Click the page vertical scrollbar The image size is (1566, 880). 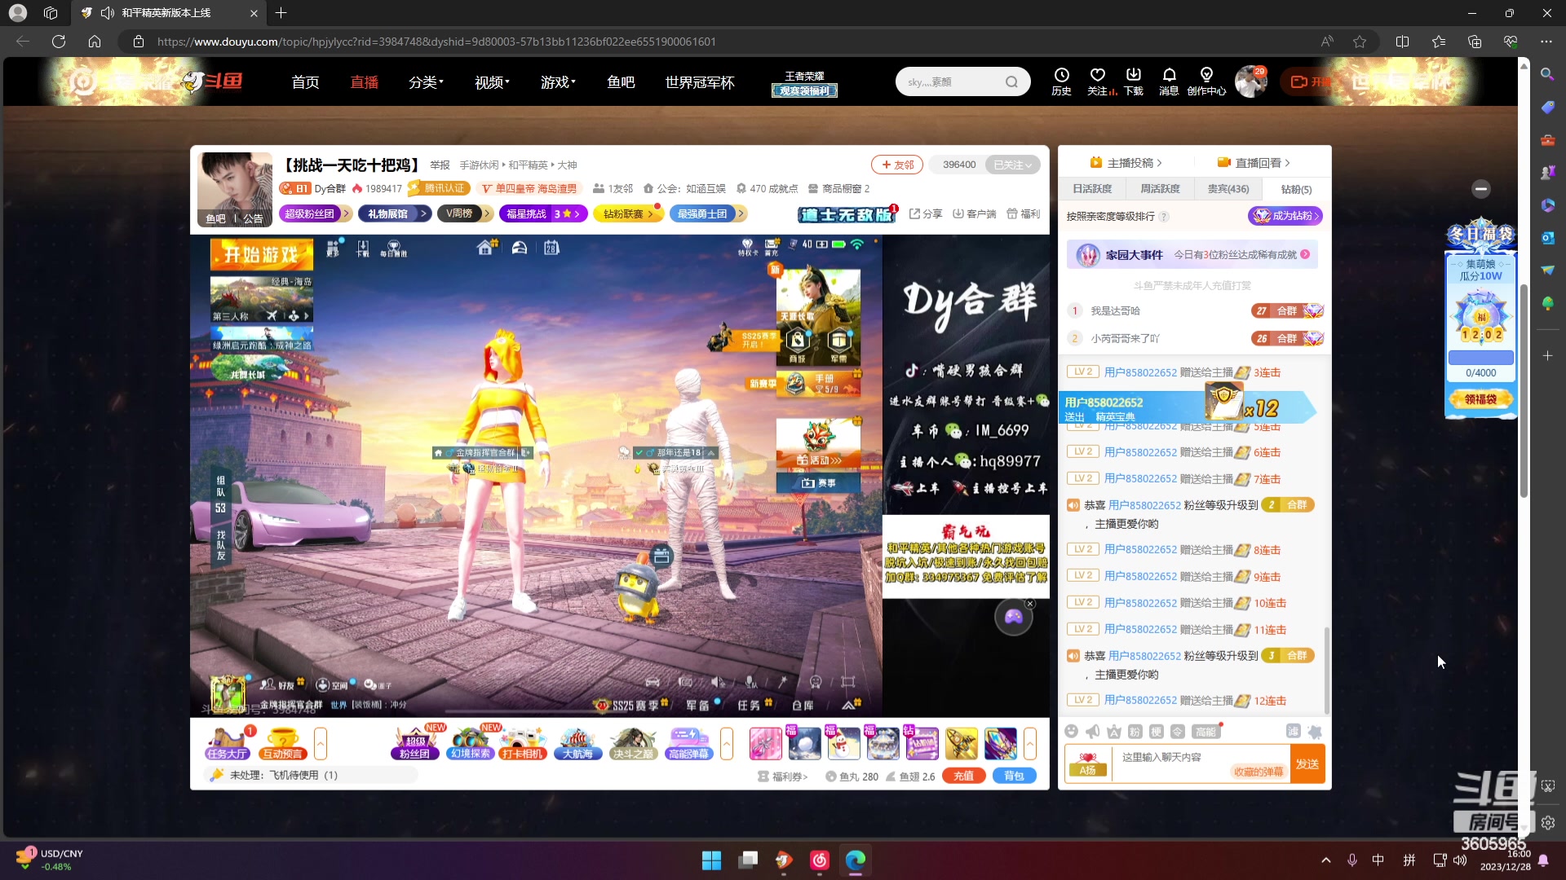(1524, 391)
